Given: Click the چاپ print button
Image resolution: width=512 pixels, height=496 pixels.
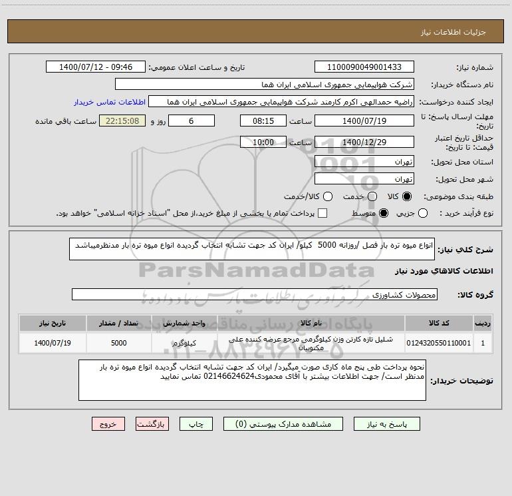Looking at the screenshot, I should 196,424.
